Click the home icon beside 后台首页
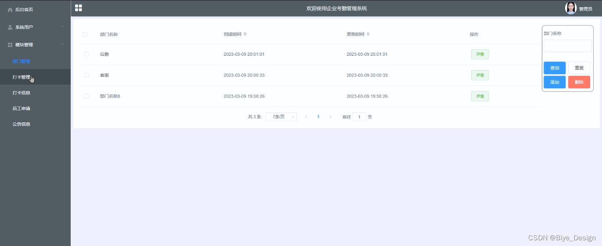 [10, 10]
